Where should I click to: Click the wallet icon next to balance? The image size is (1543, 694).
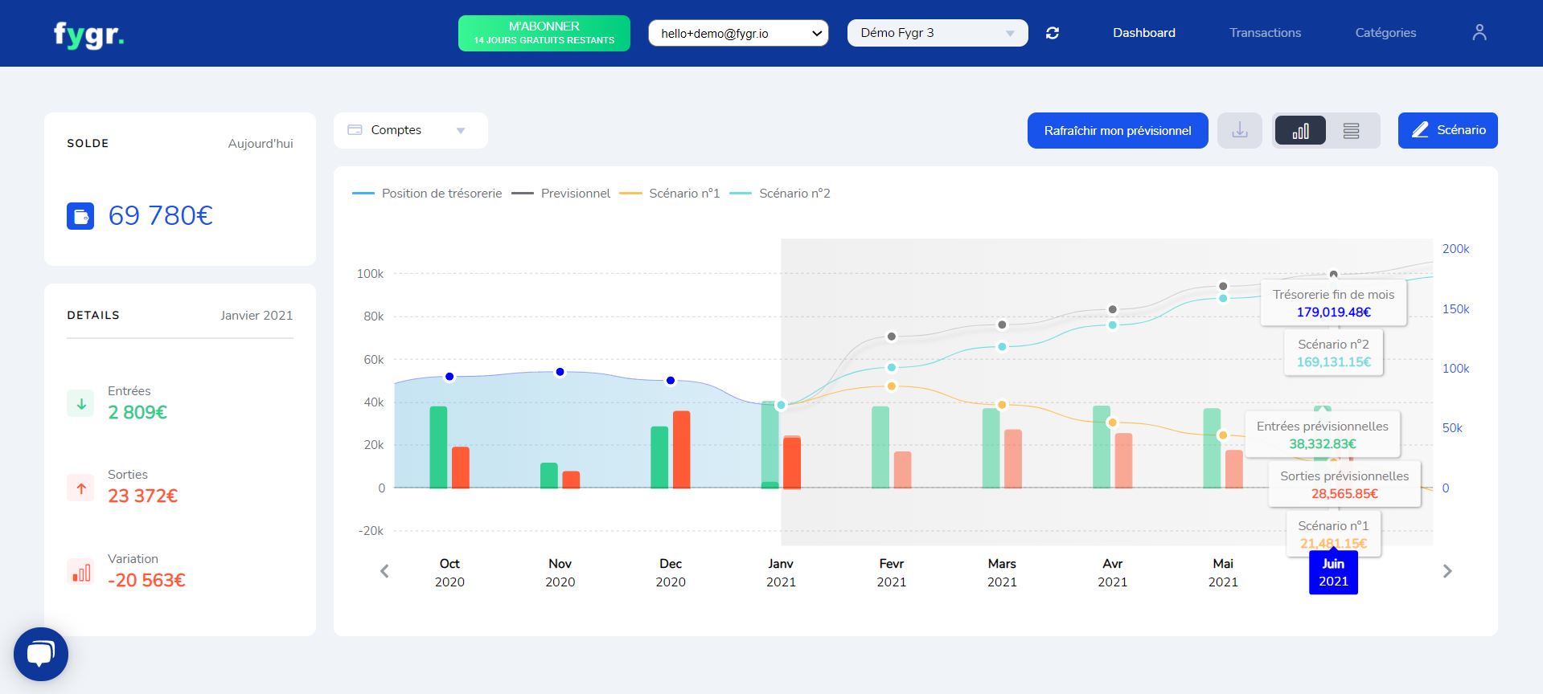(80, 216)
